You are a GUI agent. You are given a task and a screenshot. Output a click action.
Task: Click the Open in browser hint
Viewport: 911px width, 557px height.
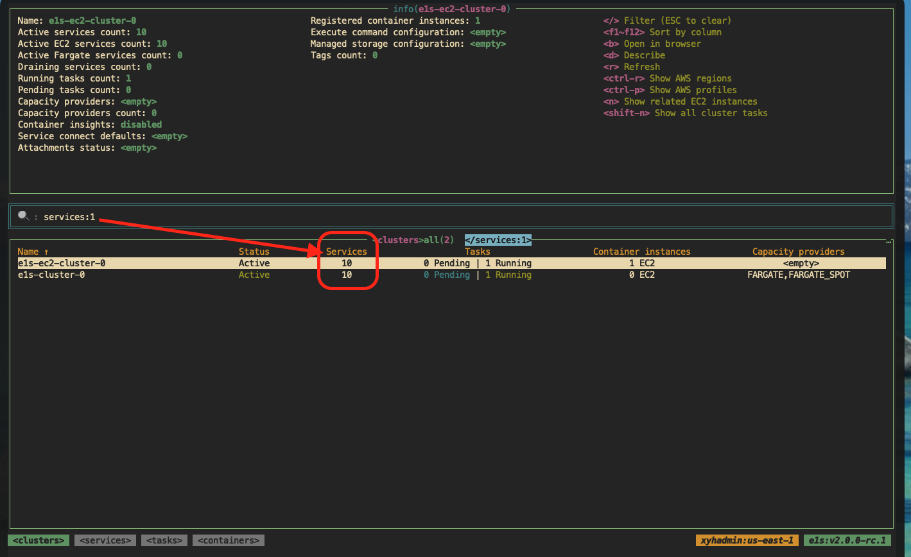[x=652, y=44]
